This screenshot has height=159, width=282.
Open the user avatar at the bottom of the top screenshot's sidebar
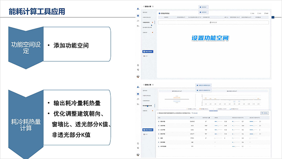[138, 77]
